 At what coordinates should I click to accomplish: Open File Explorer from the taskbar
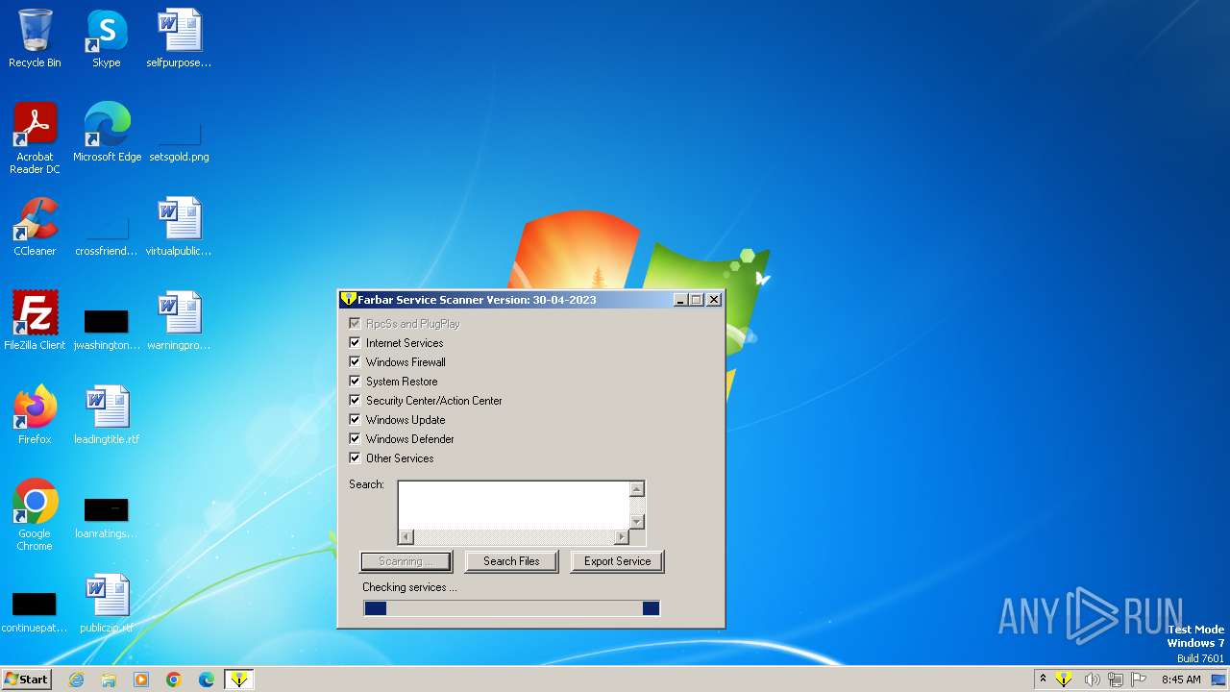pyautogui.click(x=109, y=680)
